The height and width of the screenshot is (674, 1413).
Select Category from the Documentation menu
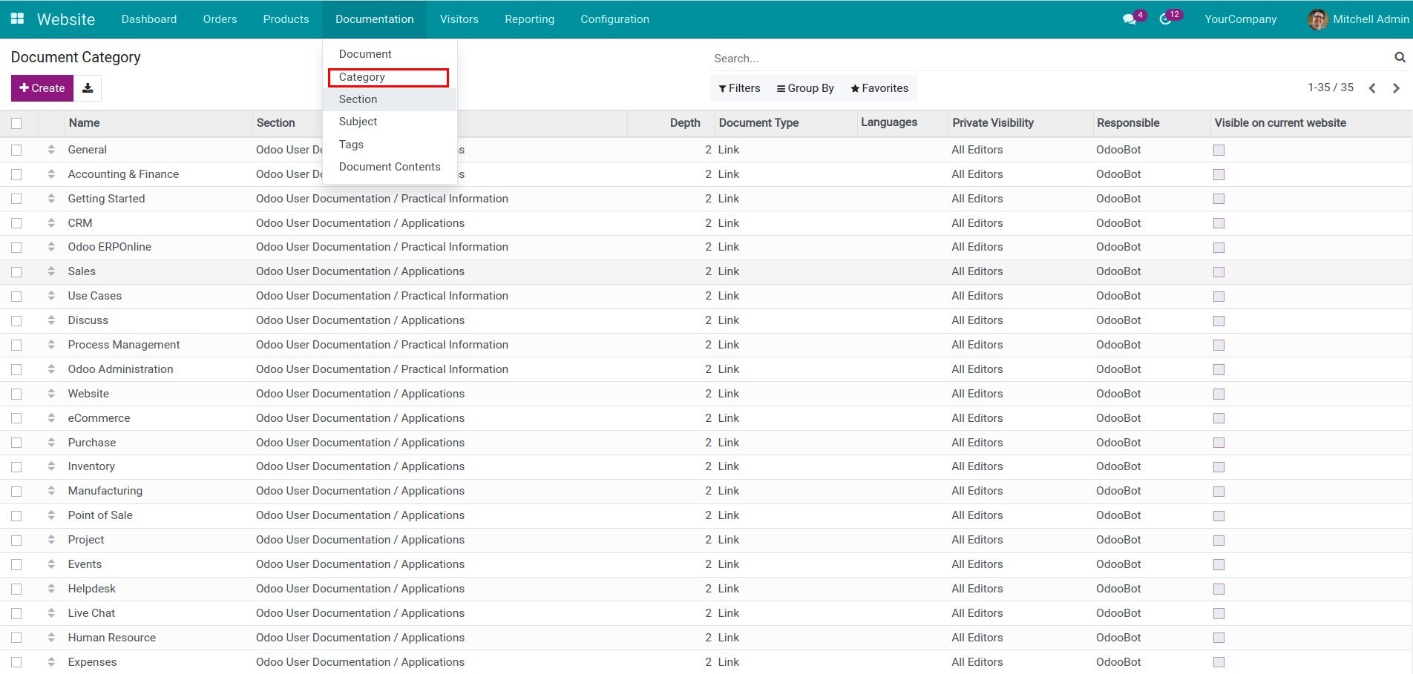coord(362,77)
